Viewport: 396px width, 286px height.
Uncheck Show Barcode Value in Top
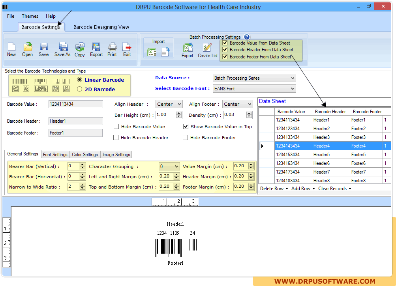[186, 127]
